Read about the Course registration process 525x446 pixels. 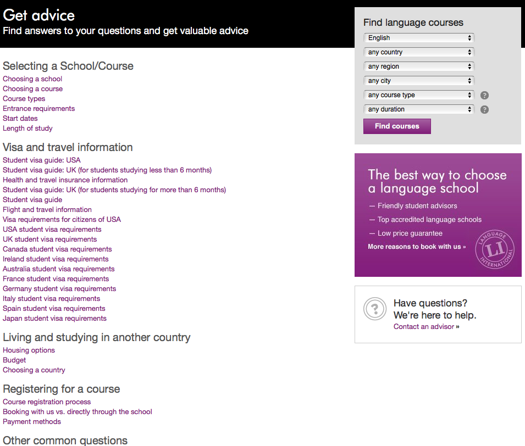(x=46, y=402)
